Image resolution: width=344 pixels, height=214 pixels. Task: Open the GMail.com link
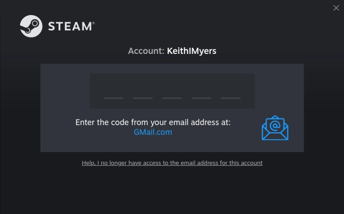pyautogui.click(x=153, y=132)
